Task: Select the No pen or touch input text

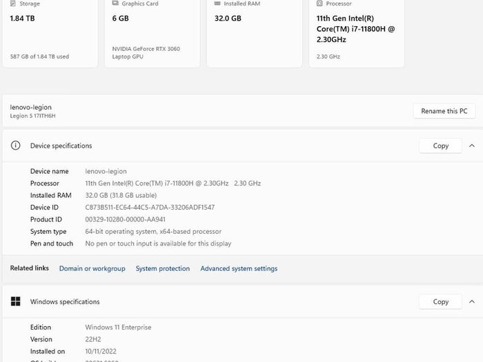Action: (x=158, y=243)
